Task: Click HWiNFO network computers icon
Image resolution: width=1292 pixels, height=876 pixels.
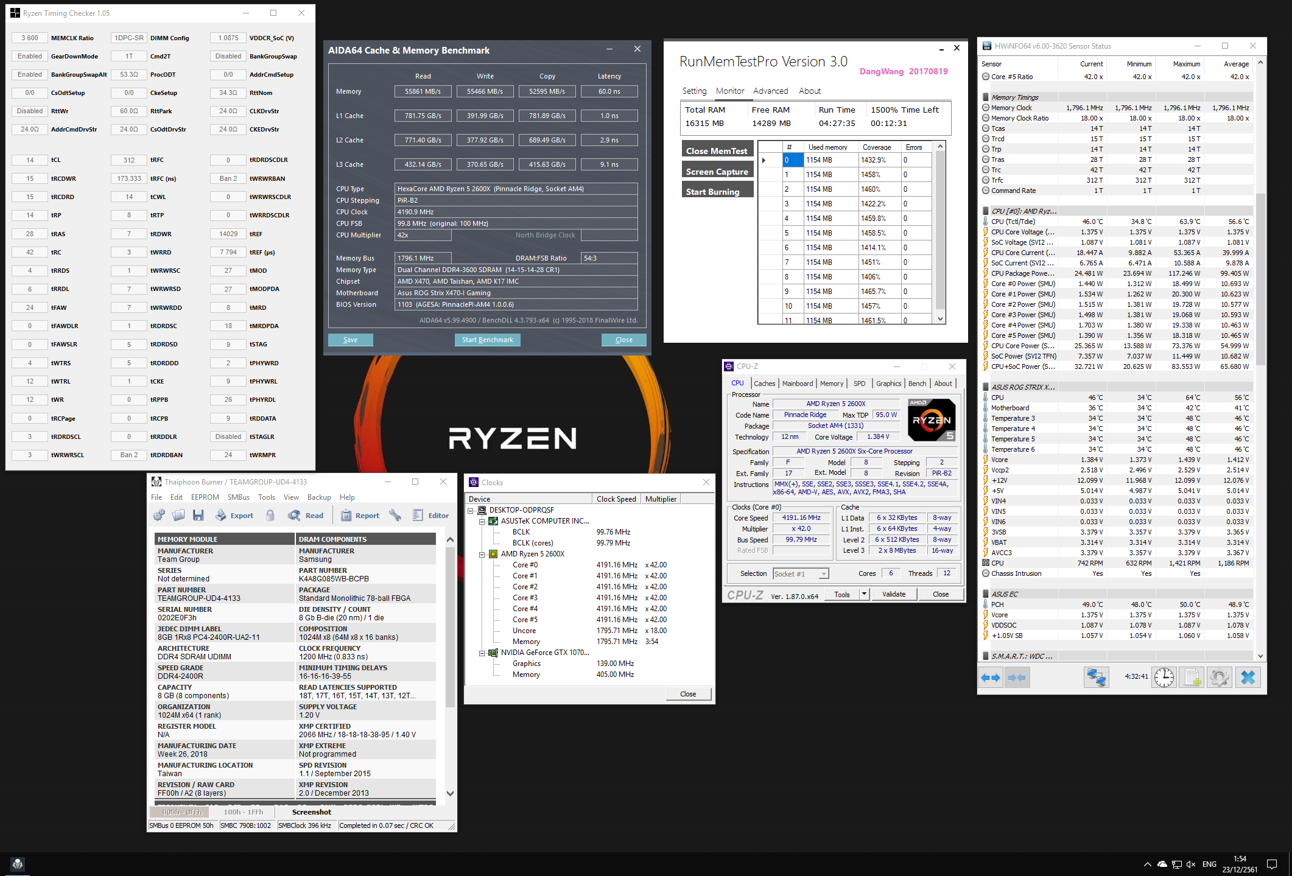Action: tap(1097, 678)
